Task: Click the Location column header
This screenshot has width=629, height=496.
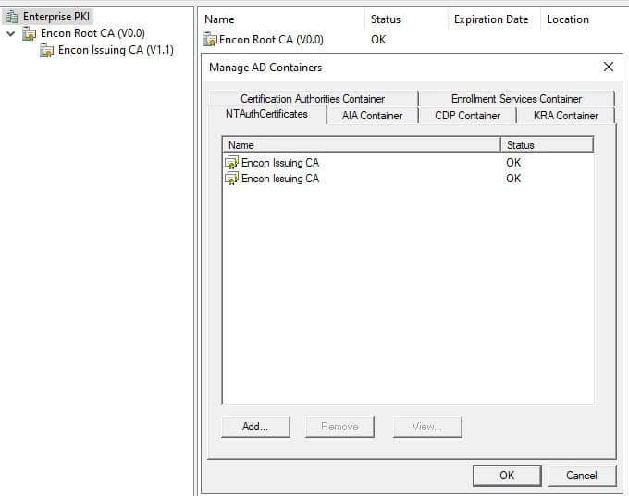Action: tap(567, 19)
